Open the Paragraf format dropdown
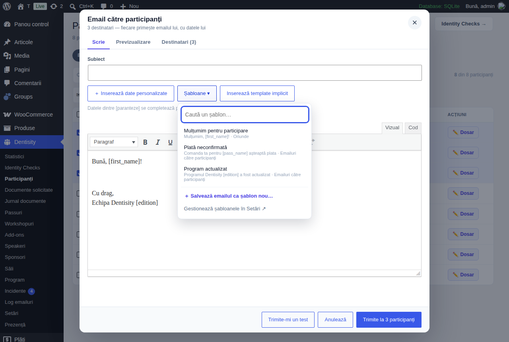The height and width of the screenshot is (342, 509). coord(114,142)
